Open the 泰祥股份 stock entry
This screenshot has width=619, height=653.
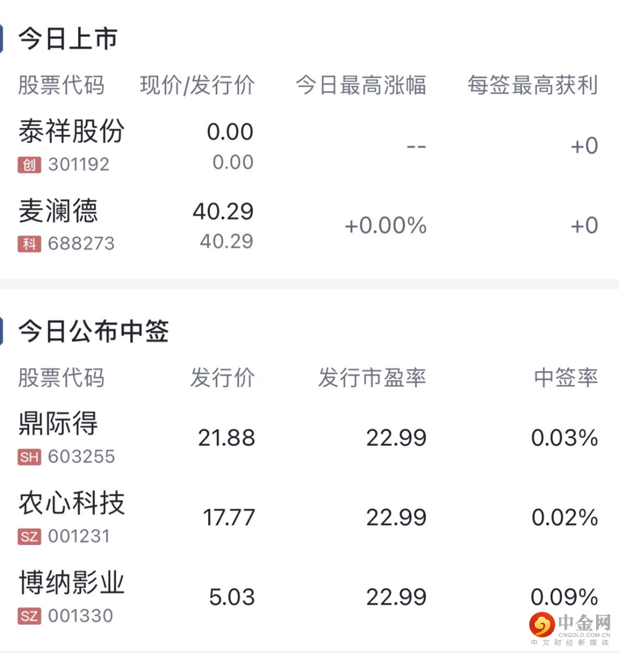(x=72, y=132)
